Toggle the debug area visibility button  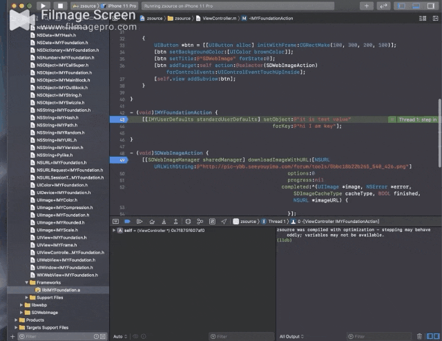[416, 6]
